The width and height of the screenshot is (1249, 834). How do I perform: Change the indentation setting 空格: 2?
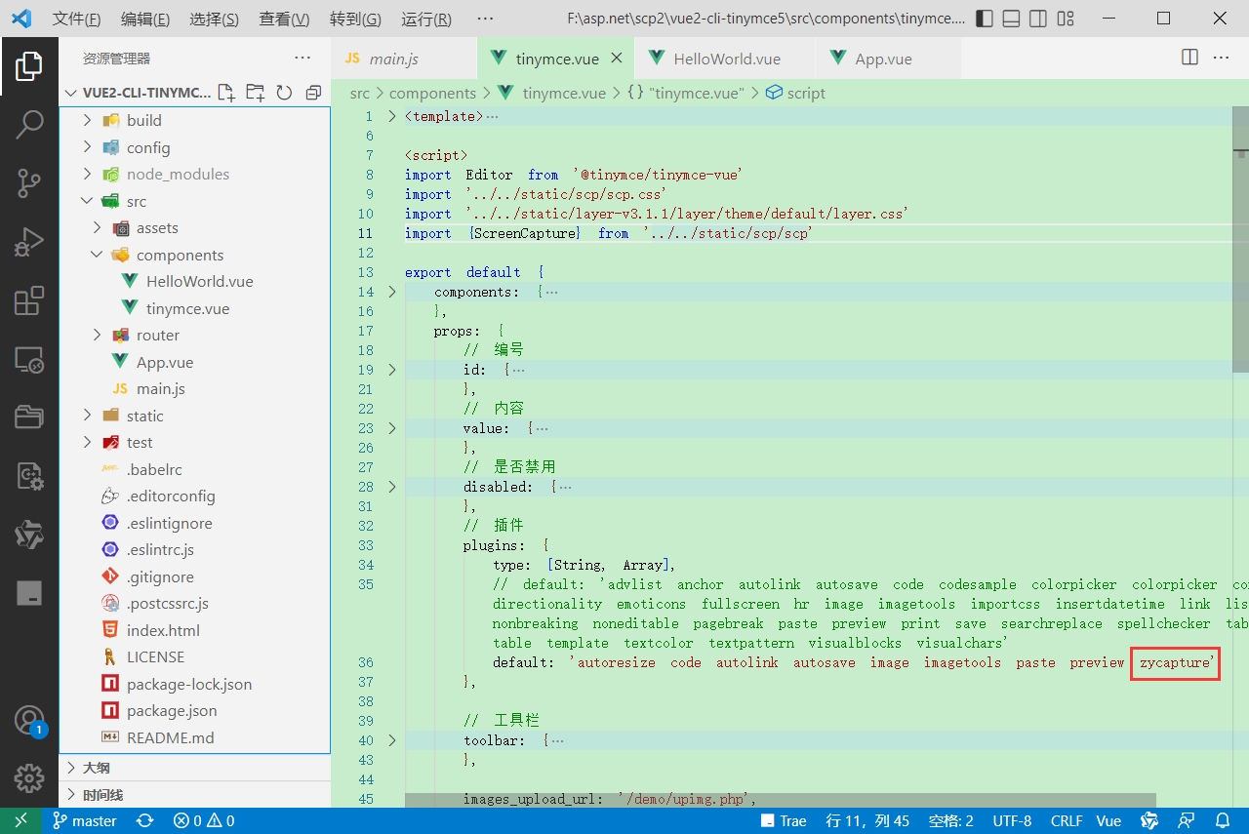pos(951,821)
